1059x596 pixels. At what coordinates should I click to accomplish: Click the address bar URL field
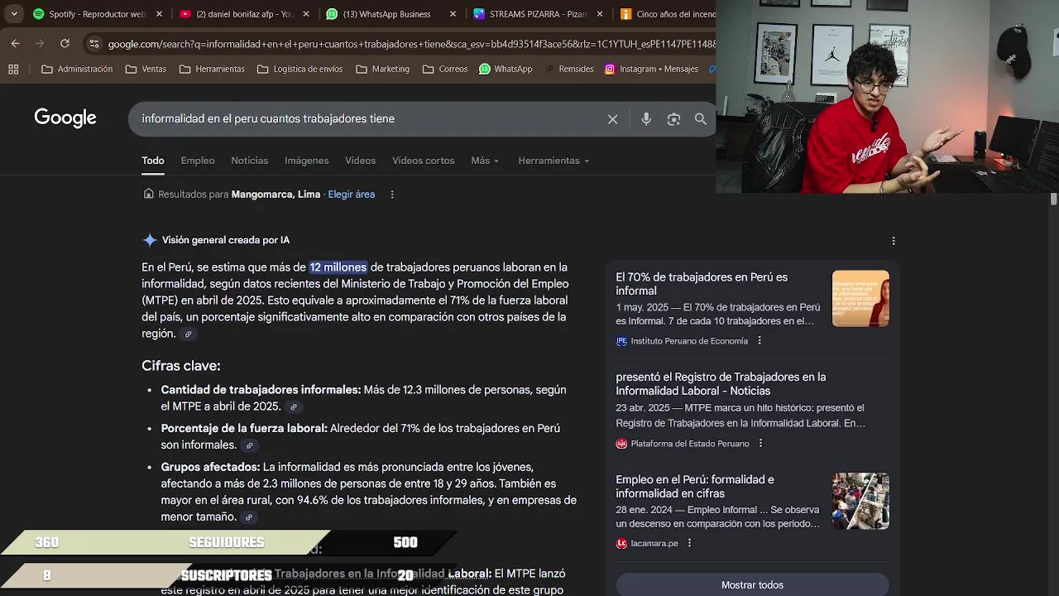click(411, 44)
